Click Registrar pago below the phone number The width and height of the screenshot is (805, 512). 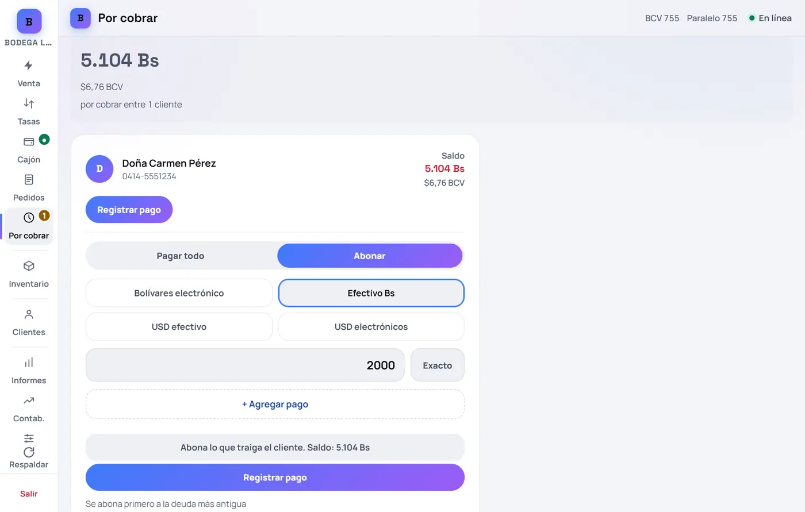(x=129, y=210)
